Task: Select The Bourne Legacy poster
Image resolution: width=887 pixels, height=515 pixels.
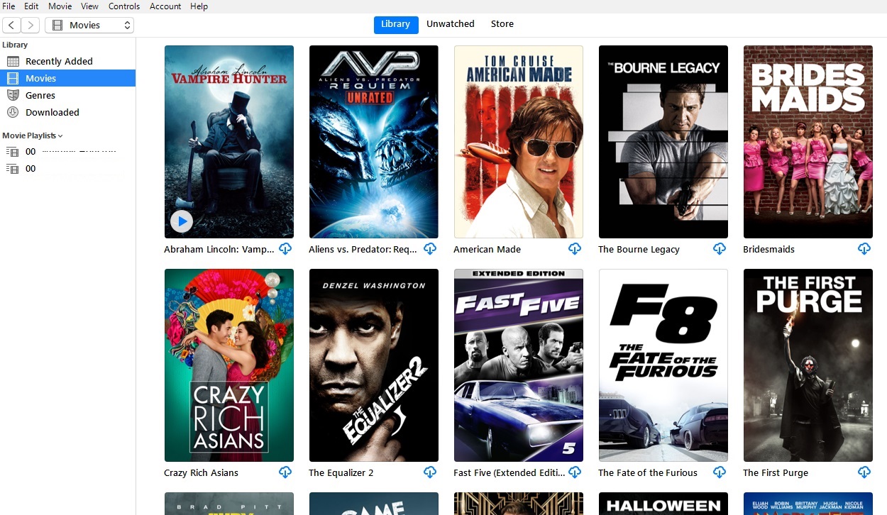Action: tap(663, 142)
